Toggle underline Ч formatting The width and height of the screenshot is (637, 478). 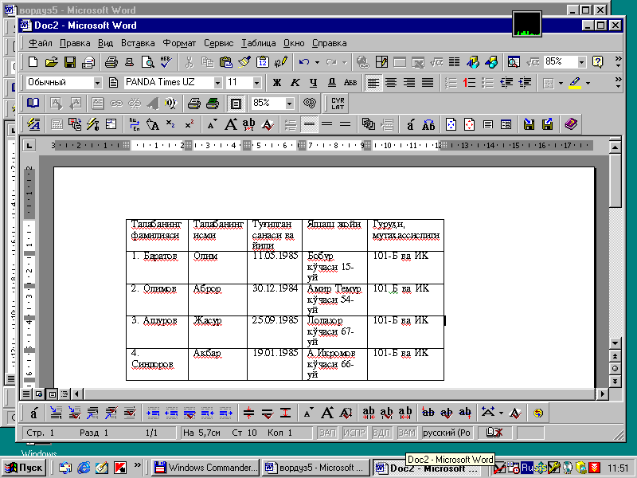click(x=313, y=83)
